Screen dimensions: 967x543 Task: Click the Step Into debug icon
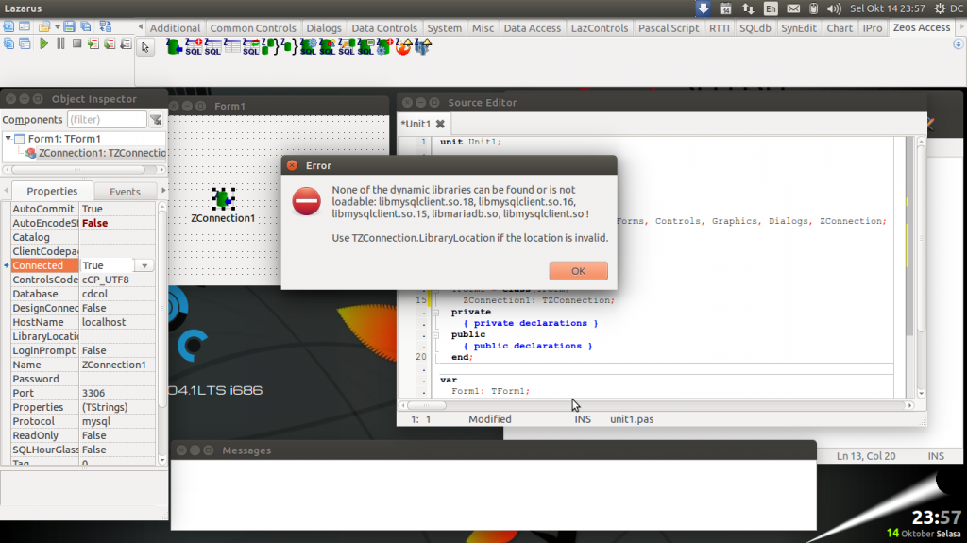93,43
